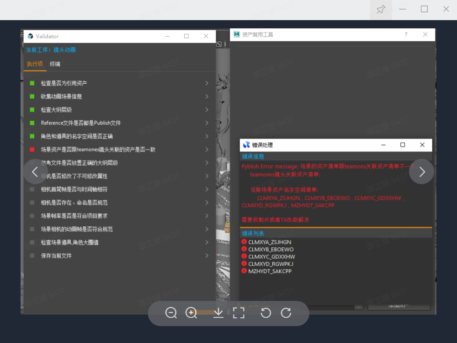Click the help question mark in 资产复用工具

(x=406, y=34)
